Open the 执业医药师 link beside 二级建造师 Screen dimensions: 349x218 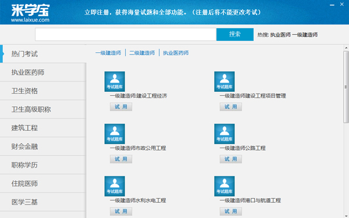(176, 53)
